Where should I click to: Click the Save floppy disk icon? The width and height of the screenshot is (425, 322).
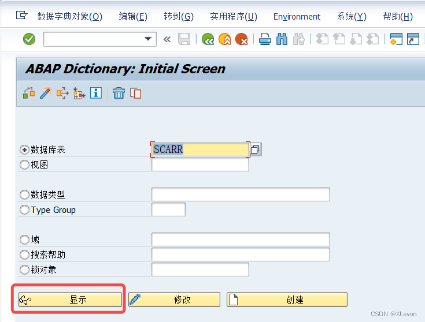[x=184, y=39]
